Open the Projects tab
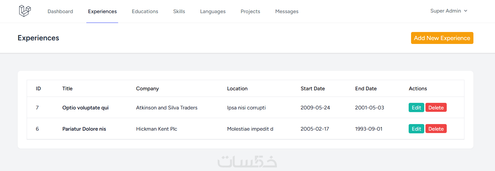 coord(250,11)
